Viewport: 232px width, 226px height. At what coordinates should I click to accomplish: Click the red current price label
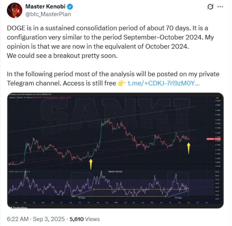214,139
